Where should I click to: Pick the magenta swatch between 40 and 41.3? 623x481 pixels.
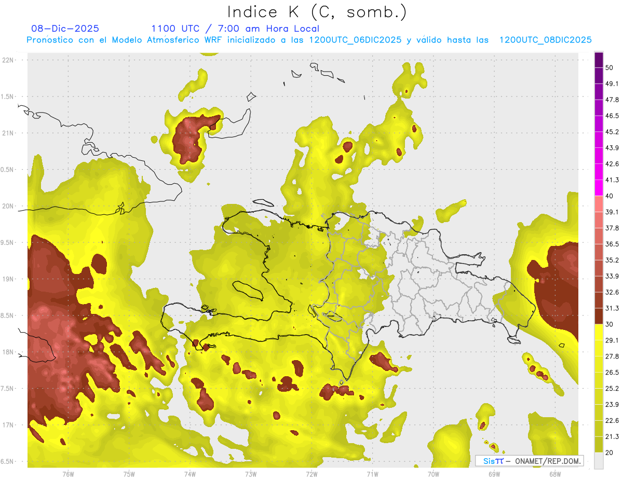click(599, 188)
